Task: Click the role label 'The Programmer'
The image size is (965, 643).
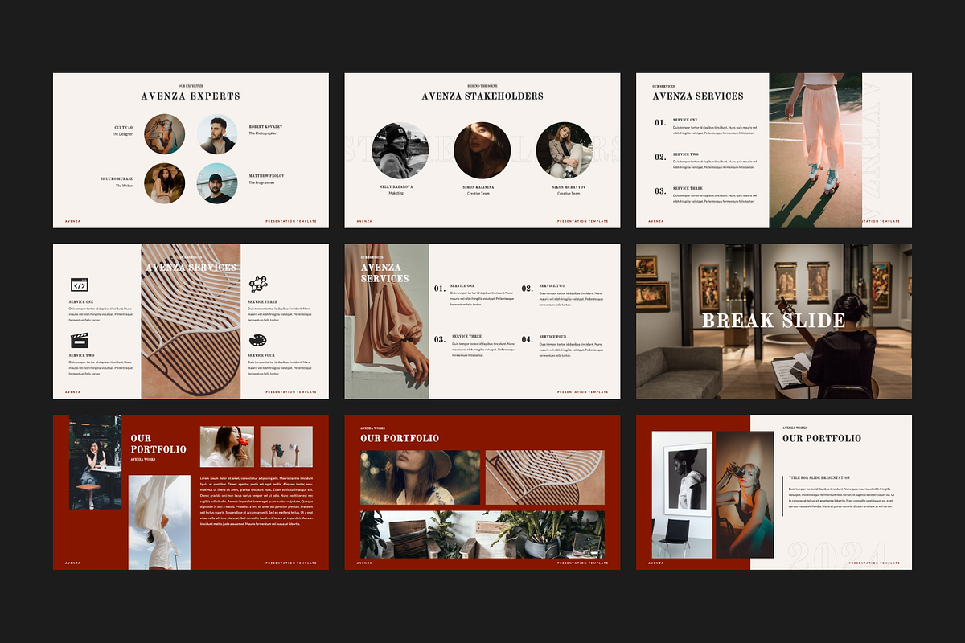Action: pos(262,183)
